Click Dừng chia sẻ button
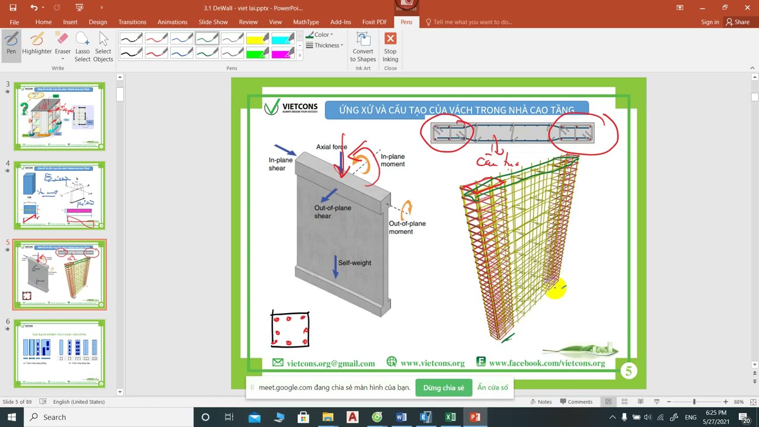 click(x=444, y=388)
